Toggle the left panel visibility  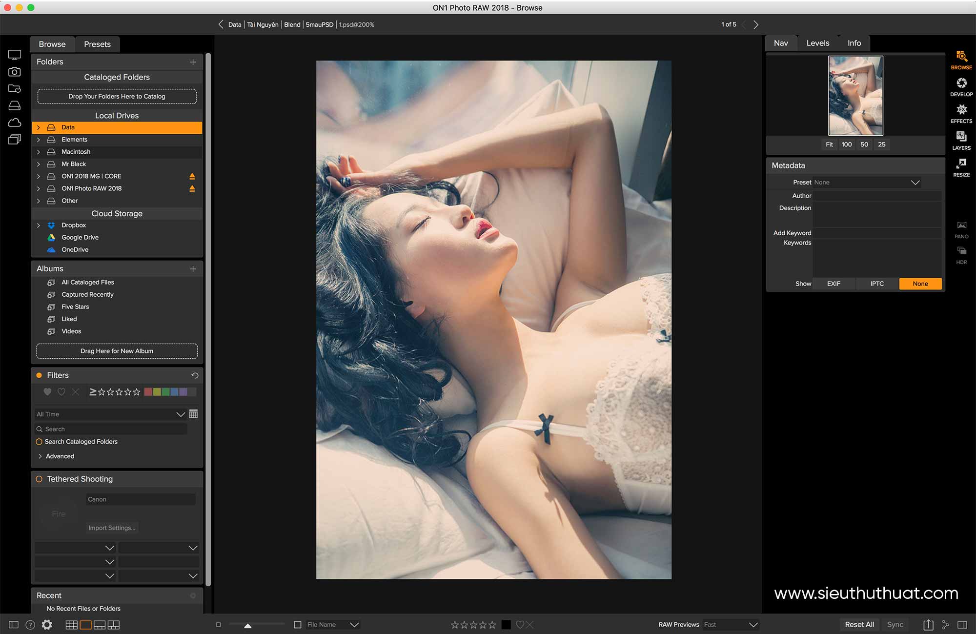tap(14, 625)
